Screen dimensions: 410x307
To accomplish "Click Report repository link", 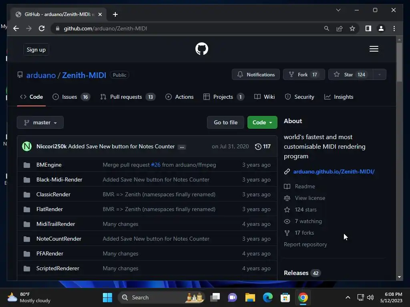I will [305, 245].
